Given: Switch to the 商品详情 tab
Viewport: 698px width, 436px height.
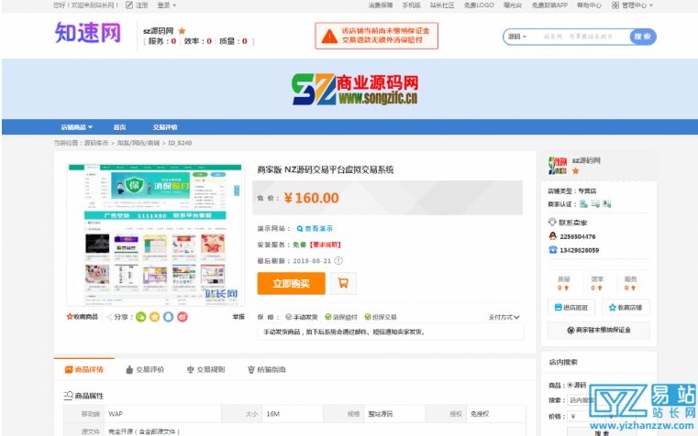Looking at the screenshot, I should pyautogui.click(x=84, y=369).
